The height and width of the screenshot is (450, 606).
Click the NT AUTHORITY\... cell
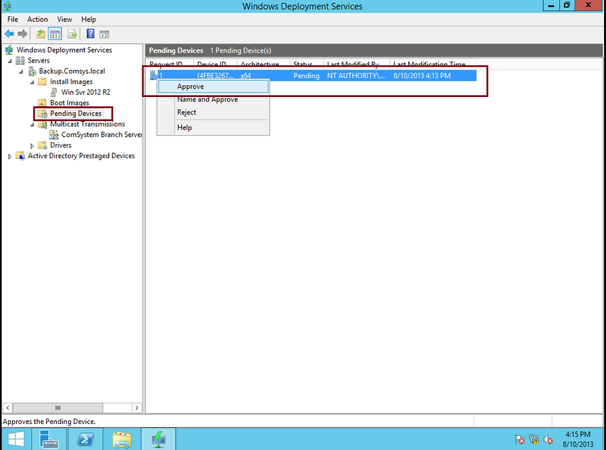pos(356,75)
